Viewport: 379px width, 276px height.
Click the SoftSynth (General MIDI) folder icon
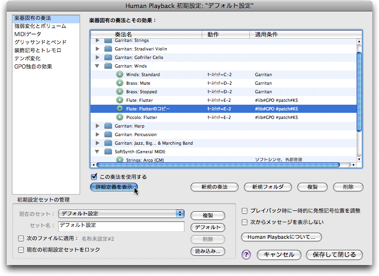108,151
